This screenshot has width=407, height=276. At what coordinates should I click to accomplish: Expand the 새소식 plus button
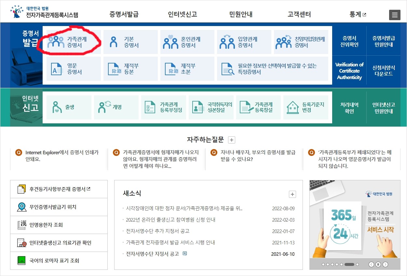tap(292, 194)
